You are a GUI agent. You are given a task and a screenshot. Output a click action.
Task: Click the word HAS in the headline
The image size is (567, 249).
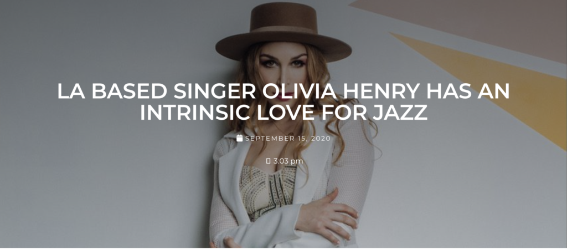(448, 91)
